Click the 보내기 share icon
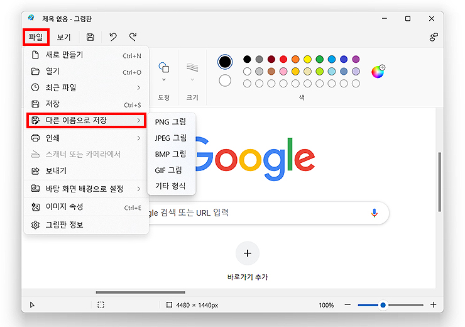The width and height of the screenshot is (465, 327). pyautogui.click(x=35, y=171)
